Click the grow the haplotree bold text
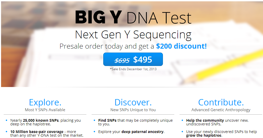 (x=204, y=135)
